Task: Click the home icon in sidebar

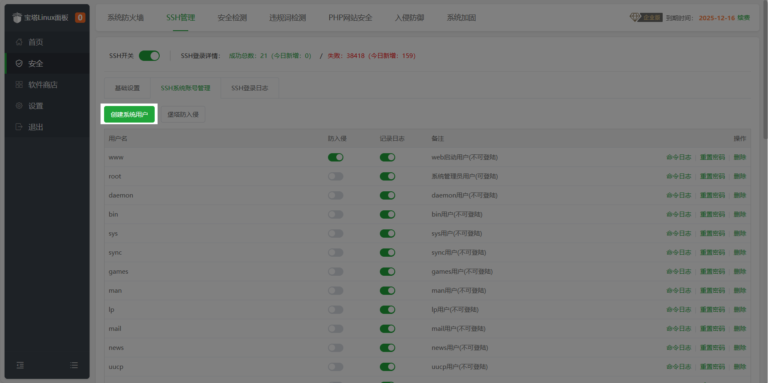Action: 19,42
